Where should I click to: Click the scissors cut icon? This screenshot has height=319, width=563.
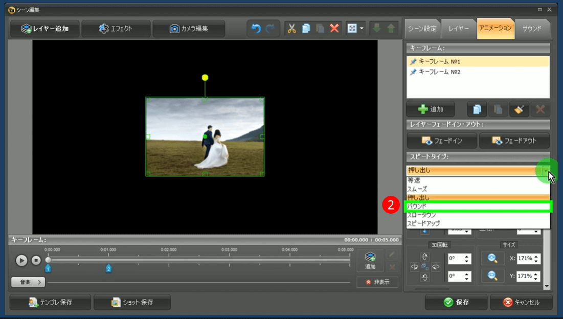291,29
